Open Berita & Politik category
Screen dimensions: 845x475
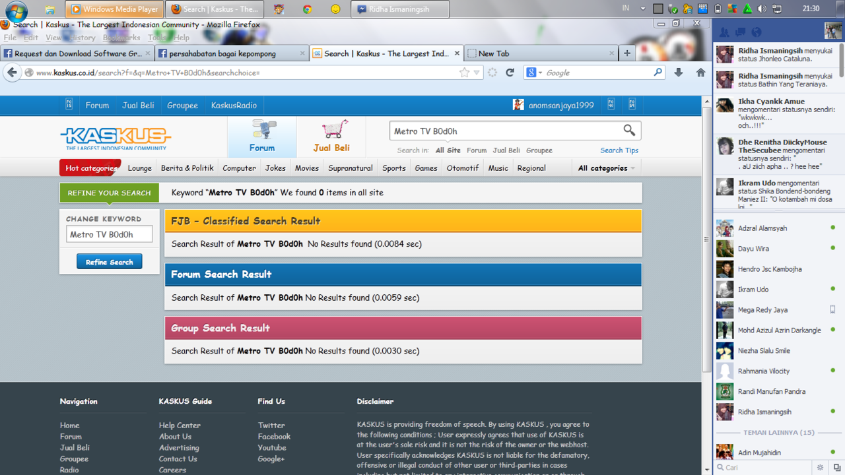click(x=187, y=168)
